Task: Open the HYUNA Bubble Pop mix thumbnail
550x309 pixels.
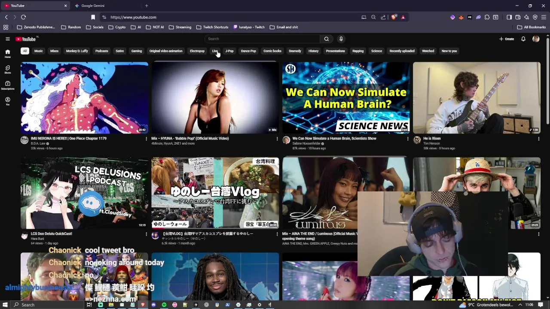Action: (x=215, y=98)
